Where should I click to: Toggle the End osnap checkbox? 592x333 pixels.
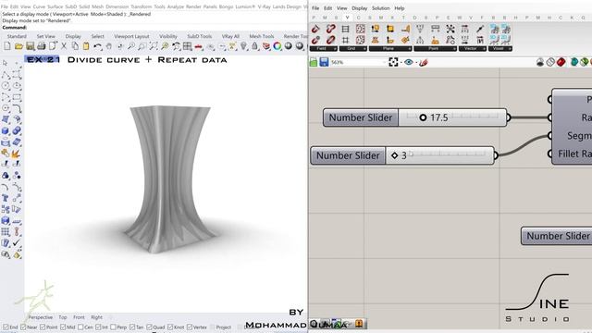(6, 327)
